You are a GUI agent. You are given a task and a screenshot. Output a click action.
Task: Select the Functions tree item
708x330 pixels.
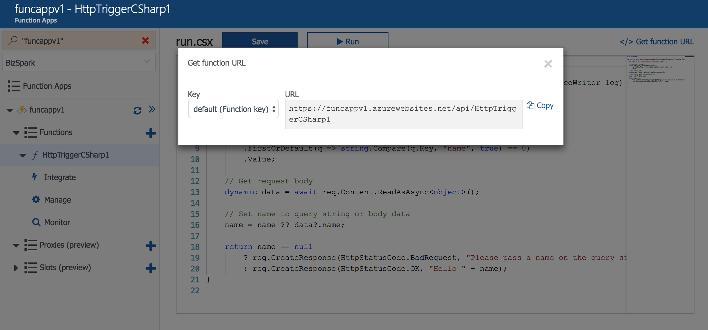pyautogui.click(x=56, y=133)
